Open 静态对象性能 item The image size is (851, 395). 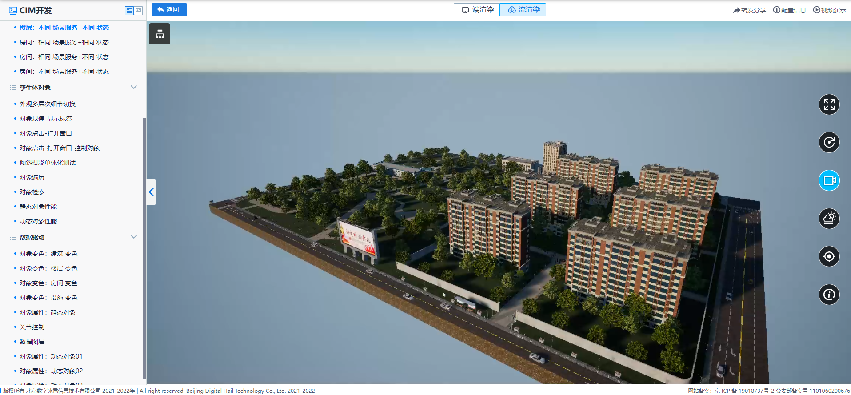pyautogui.click(x=38, y=207)
